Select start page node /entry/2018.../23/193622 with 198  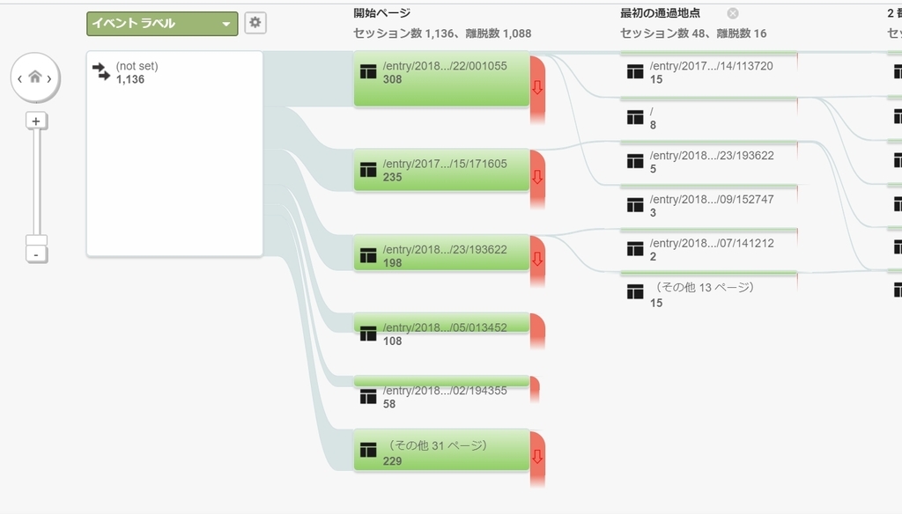point(441,253)
